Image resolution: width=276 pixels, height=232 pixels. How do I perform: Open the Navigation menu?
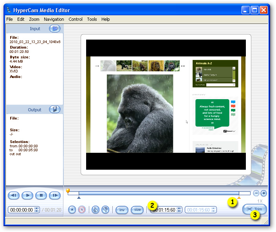click(x=54, y=19)
